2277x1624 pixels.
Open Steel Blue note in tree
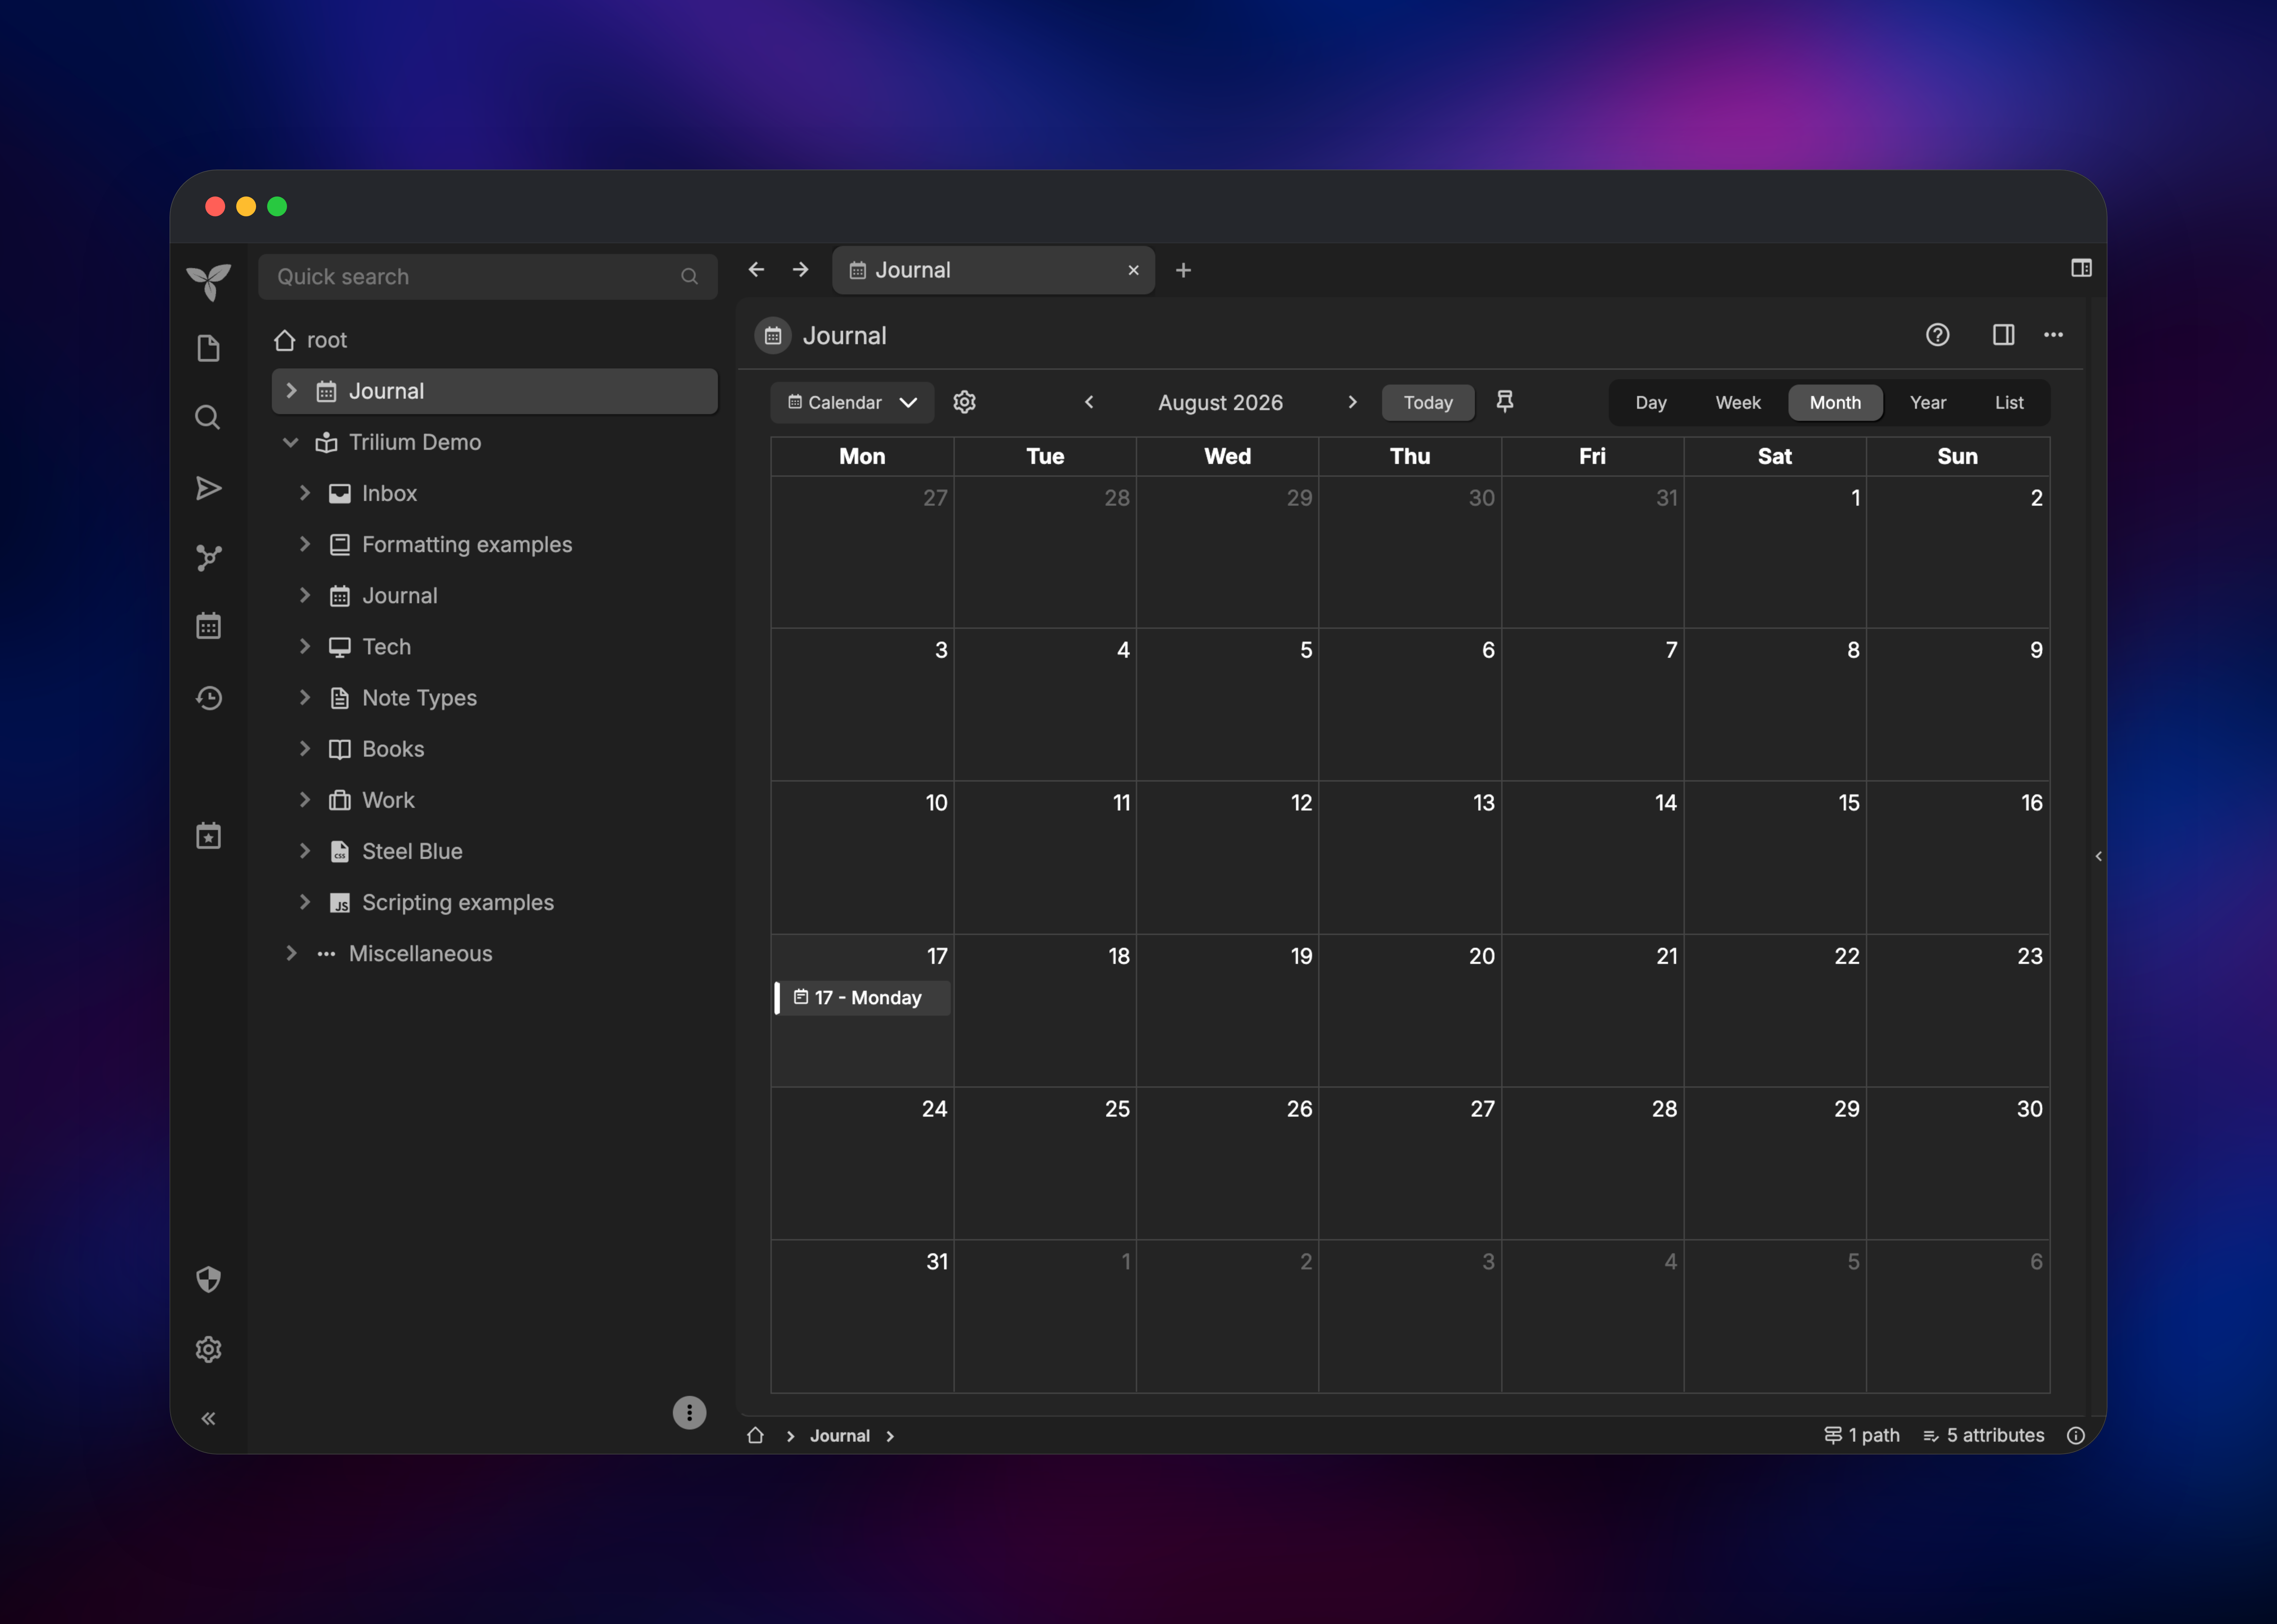tap(412, 851)
